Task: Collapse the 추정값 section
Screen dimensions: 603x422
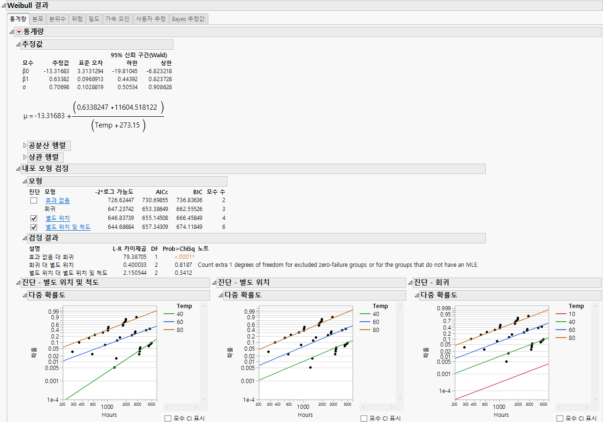Action: pyautogui.click(x=18, y=45)
